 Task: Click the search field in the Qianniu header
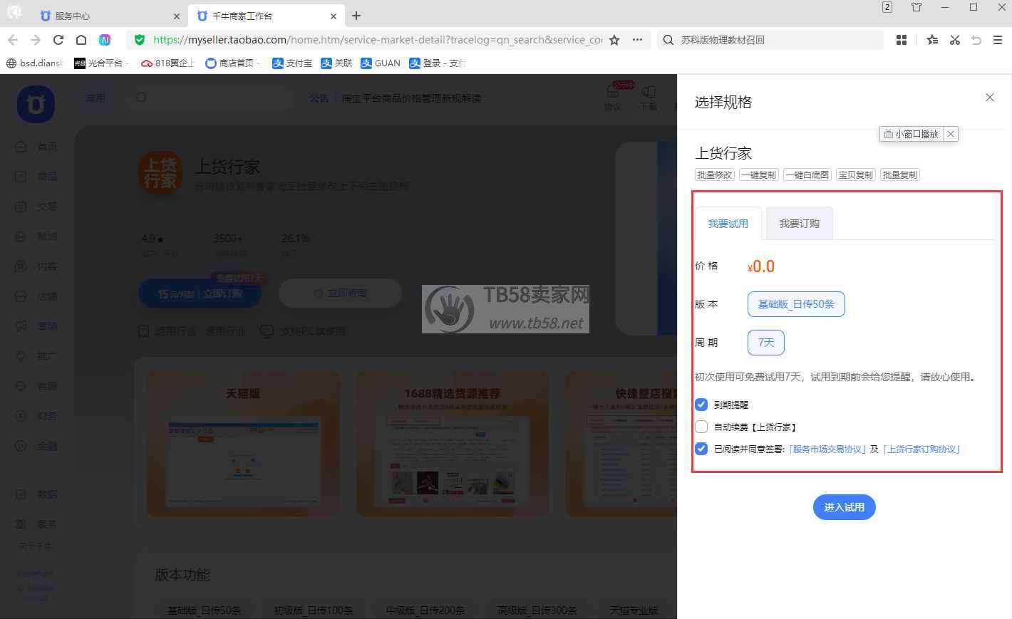(210, 98)
